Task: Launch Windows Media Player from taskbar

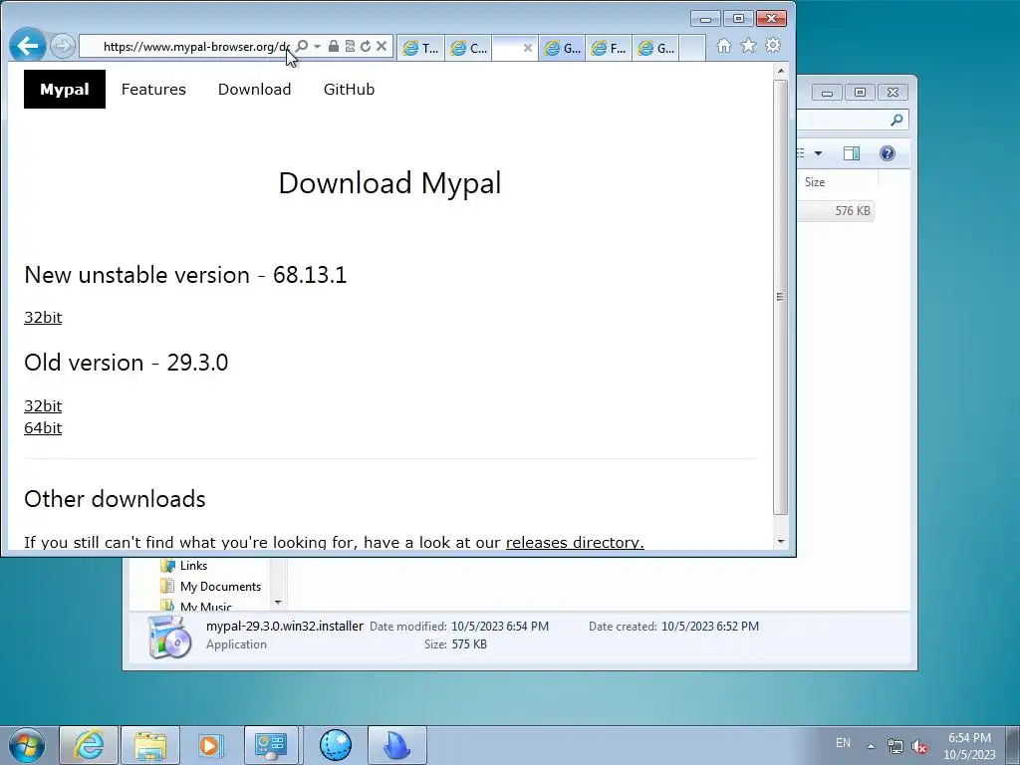Action: (x=209, y=745)
